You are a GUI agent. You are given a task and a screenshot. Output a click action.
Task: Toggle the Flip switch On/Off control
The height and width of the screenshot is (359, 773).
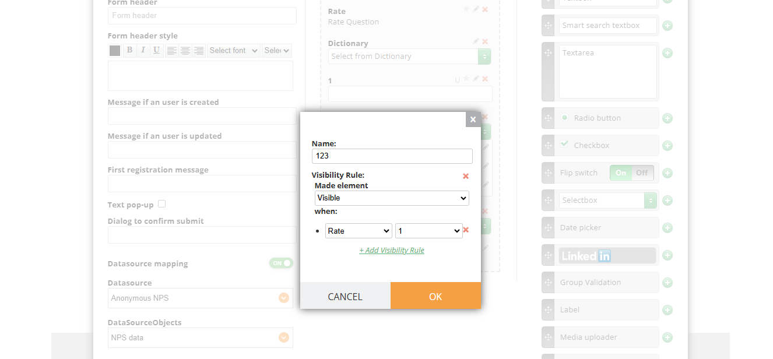[632, 173]
